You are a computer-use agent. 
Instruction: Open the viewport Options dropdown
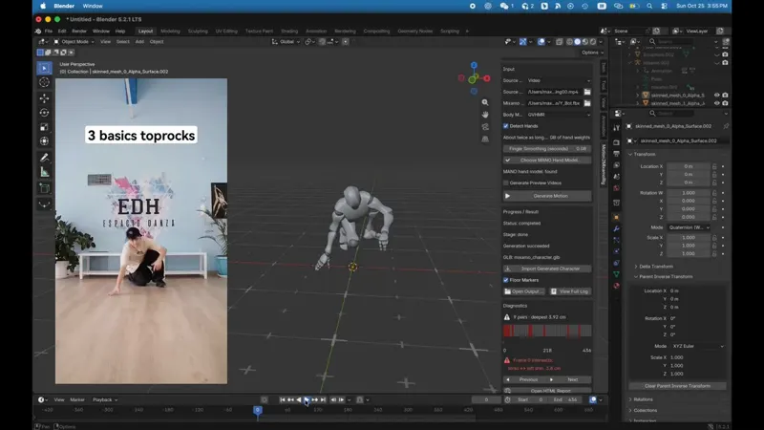592,53
